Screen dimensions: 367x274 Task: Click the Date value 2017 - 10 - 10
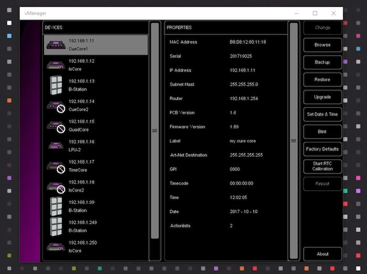coord(244,212)
